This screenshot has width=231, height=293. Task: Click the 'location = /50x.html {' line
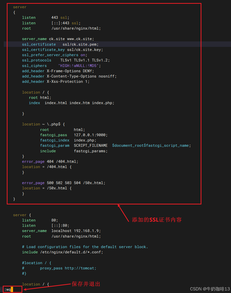tap(47, 188)
